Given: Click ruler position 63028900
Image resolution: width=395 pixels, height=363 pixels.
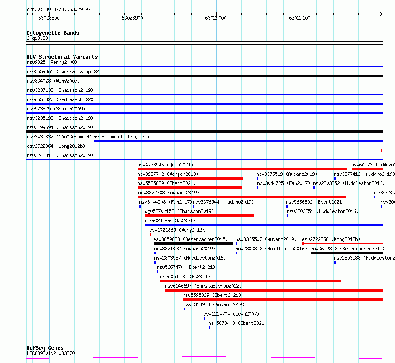Looking at the screenshot, I should [132, 18].
